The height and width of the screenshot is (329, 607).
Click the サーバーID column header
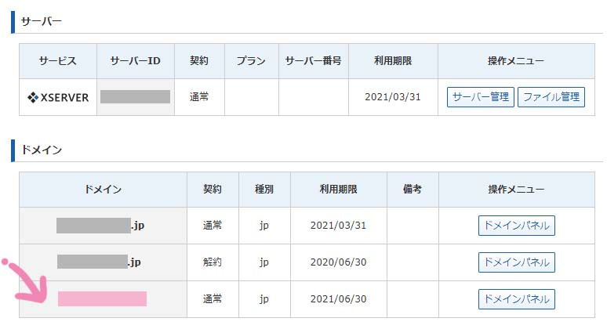point(136,61)
